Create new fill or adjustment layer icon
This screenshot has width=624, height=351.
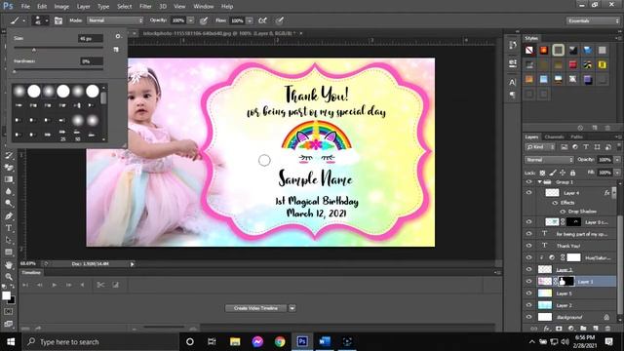tap(571, 329)
